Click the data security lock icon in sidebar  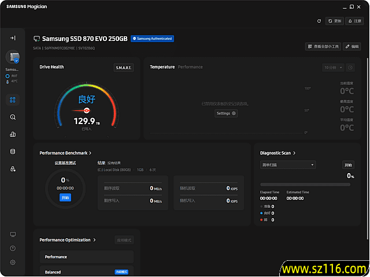pyautogui.click(x=13, y=169)
